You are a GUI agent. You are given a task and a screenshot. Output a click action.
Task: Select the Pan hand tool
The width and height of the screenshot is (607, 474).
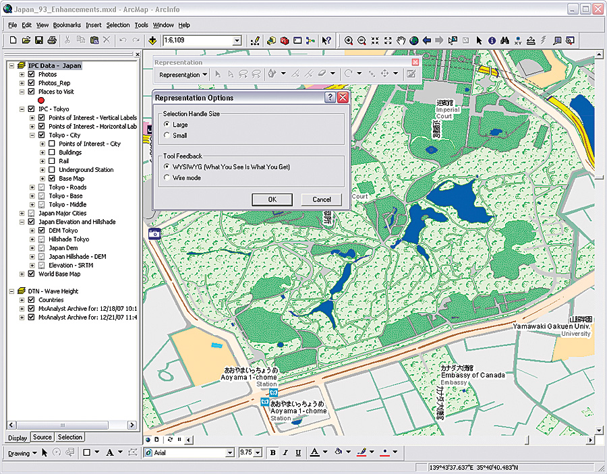(x=401, y=40)
